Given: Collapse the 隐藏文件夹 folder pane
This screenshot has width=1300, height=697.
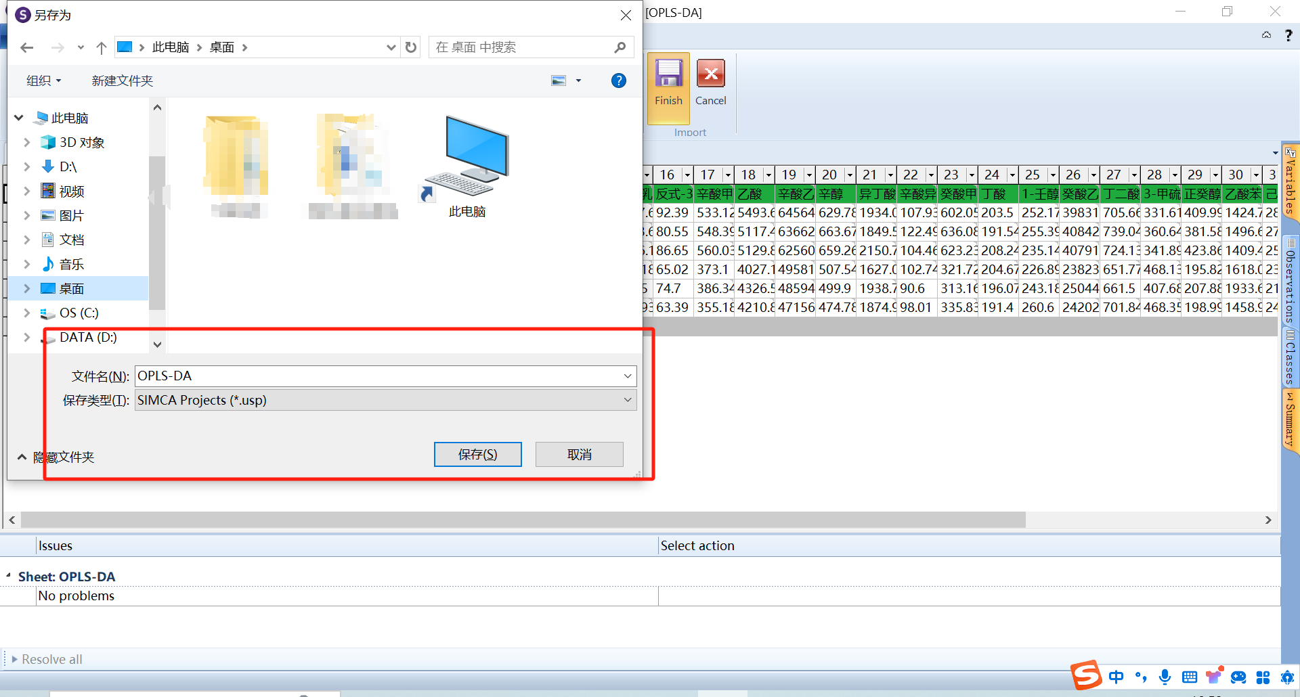Looking at the screenshot, I should point(56,457).
